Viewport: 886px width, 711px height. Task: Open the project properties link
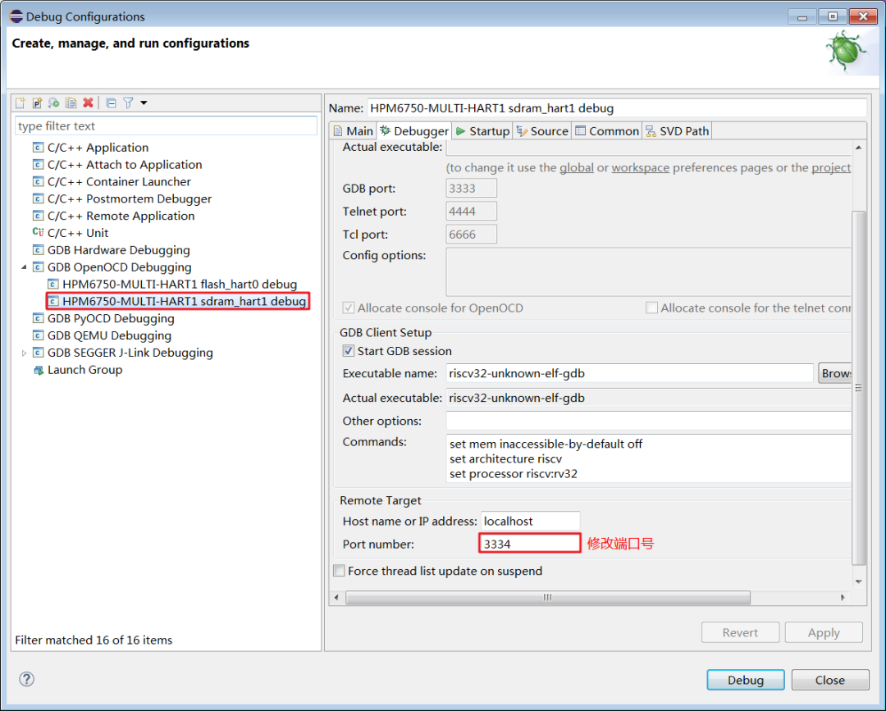(830, 168)
